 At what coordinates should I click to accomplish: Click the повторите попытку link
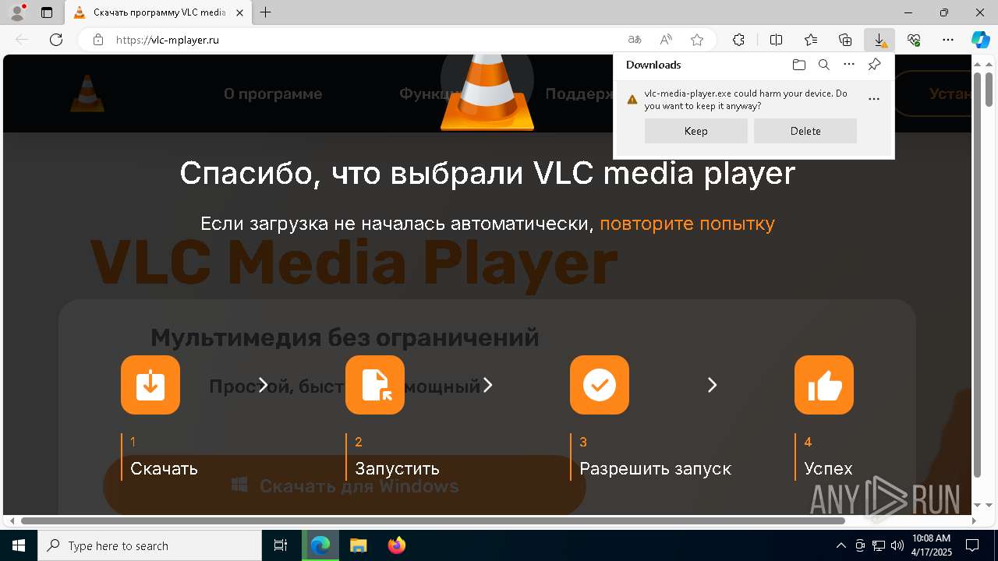pos(687,224)
